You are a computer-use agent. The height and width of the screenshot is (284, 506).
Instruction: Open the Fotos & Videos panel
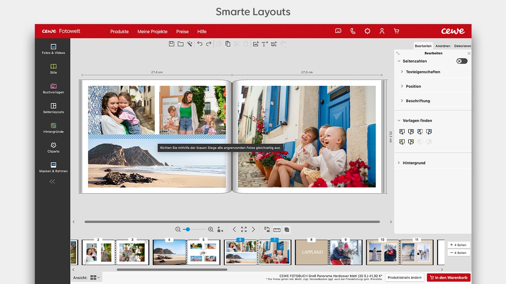(53, 49)
